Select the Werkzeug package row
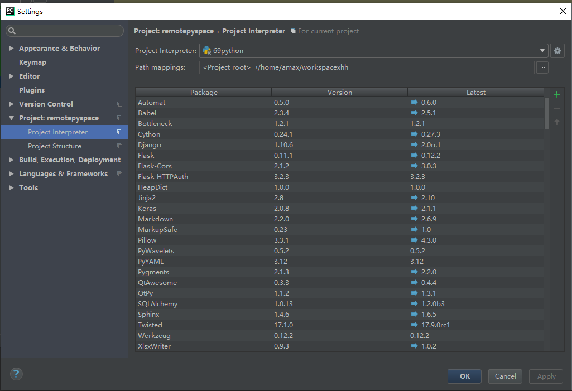Viewport: 572px width, 391px height. [x=340, y=335]
